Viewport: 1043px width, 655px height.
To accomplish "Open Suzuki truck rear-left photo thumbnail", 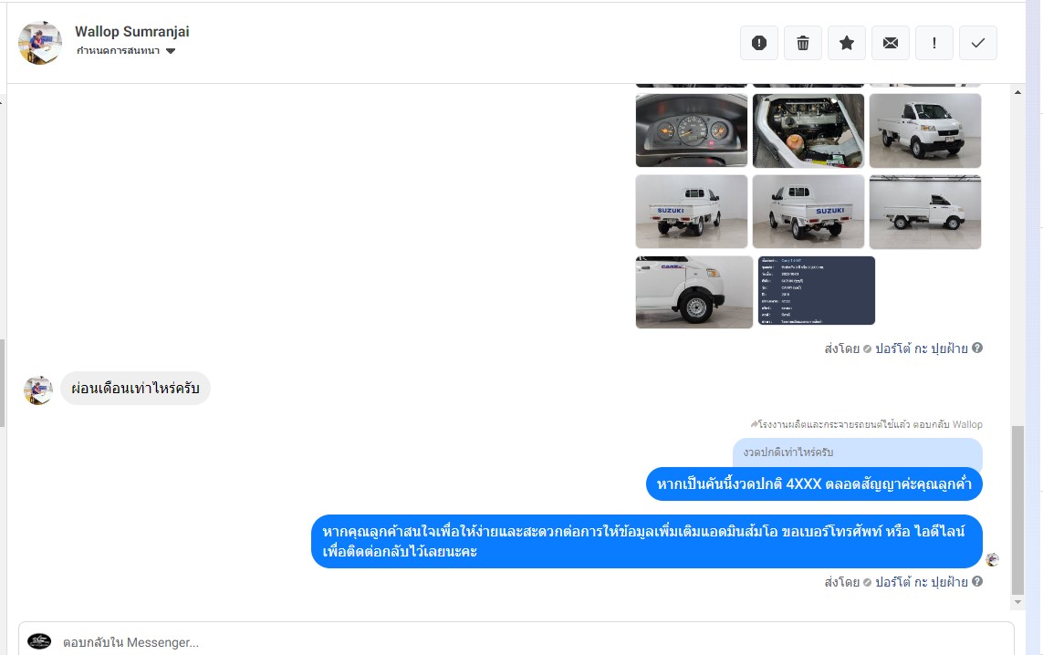I will pyautogui.click(x=692, y=212).
